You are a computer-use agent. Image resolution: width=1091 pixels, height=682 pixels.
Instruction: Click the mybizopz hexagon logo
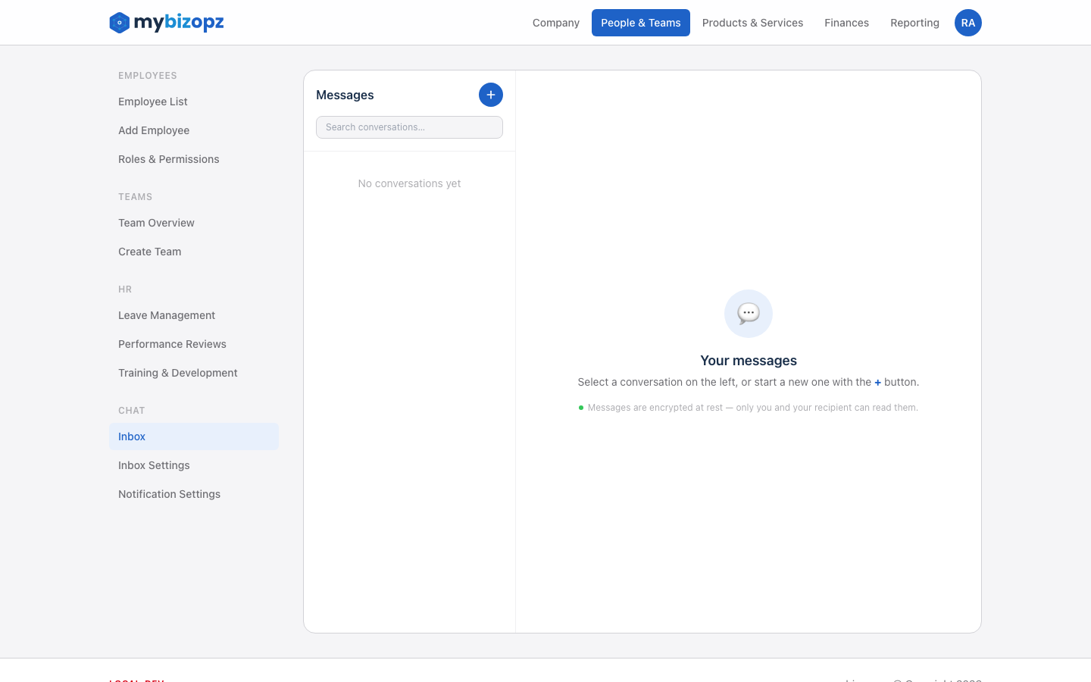pos(118,23)
